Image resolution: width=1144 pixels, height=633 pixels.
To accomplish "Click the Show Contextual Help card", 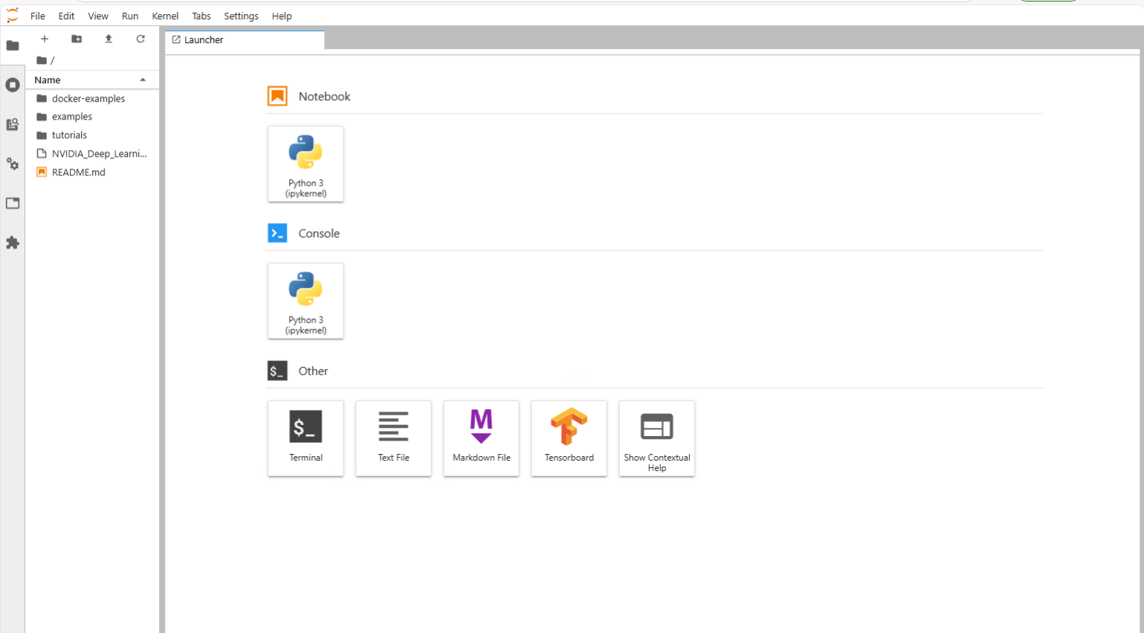I will 656,438.
